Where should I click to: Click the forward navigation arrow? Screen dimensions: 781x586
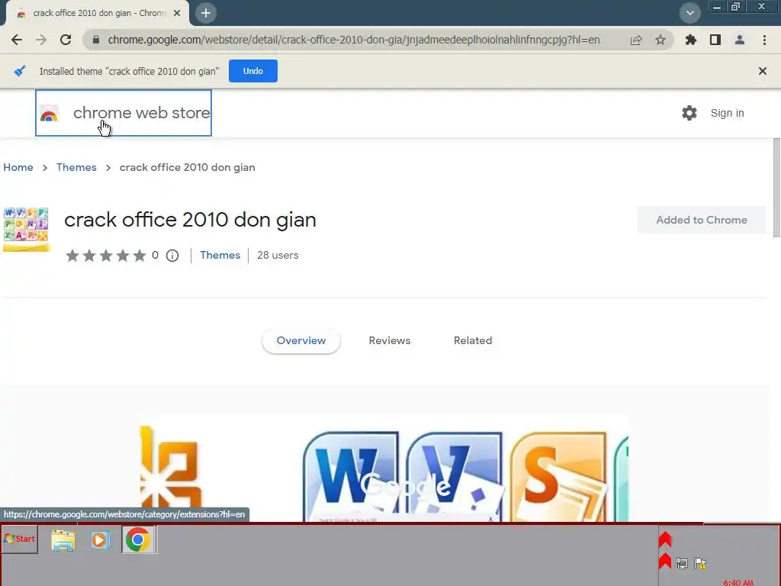pyautogui.click(x=41, y=40)
